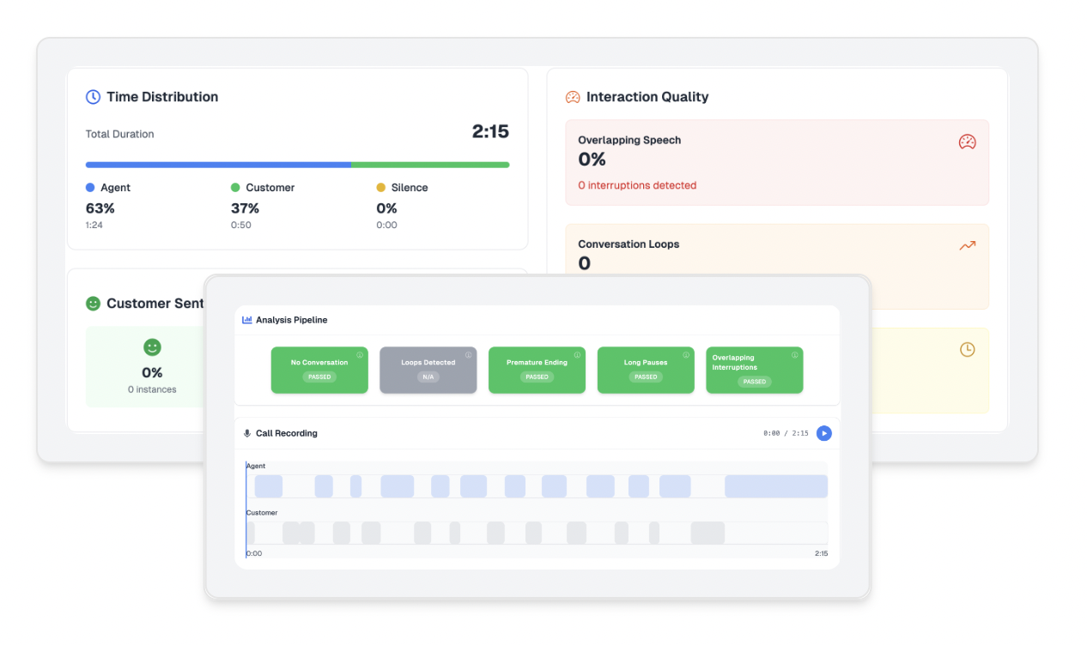Open info icon on Long Pauses card

click(x=686, y=355)
